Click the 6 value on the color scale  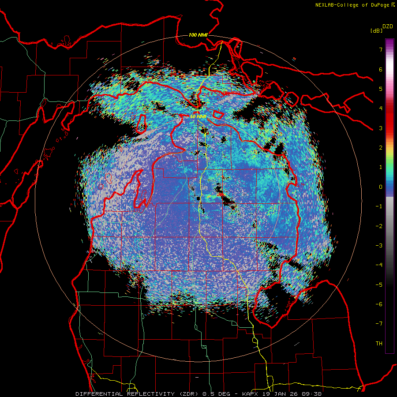(381, 69)
